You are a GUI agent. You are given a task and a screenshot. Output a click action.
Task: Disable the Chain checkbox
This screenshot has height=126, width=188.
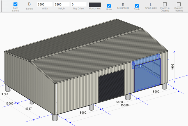tap(137, 6)
